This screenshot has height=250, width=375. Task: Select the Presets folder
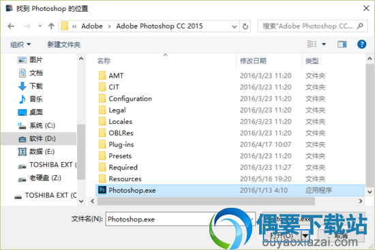point(115,156)
